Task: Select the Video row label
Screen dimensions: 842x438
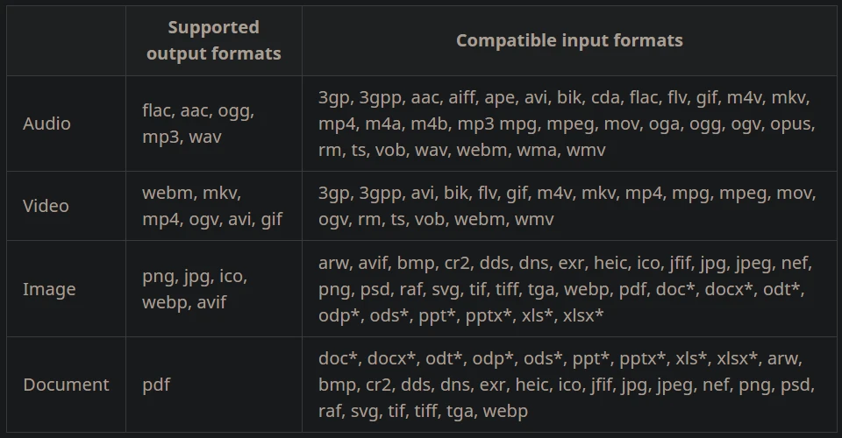Action: pos(46,206)
